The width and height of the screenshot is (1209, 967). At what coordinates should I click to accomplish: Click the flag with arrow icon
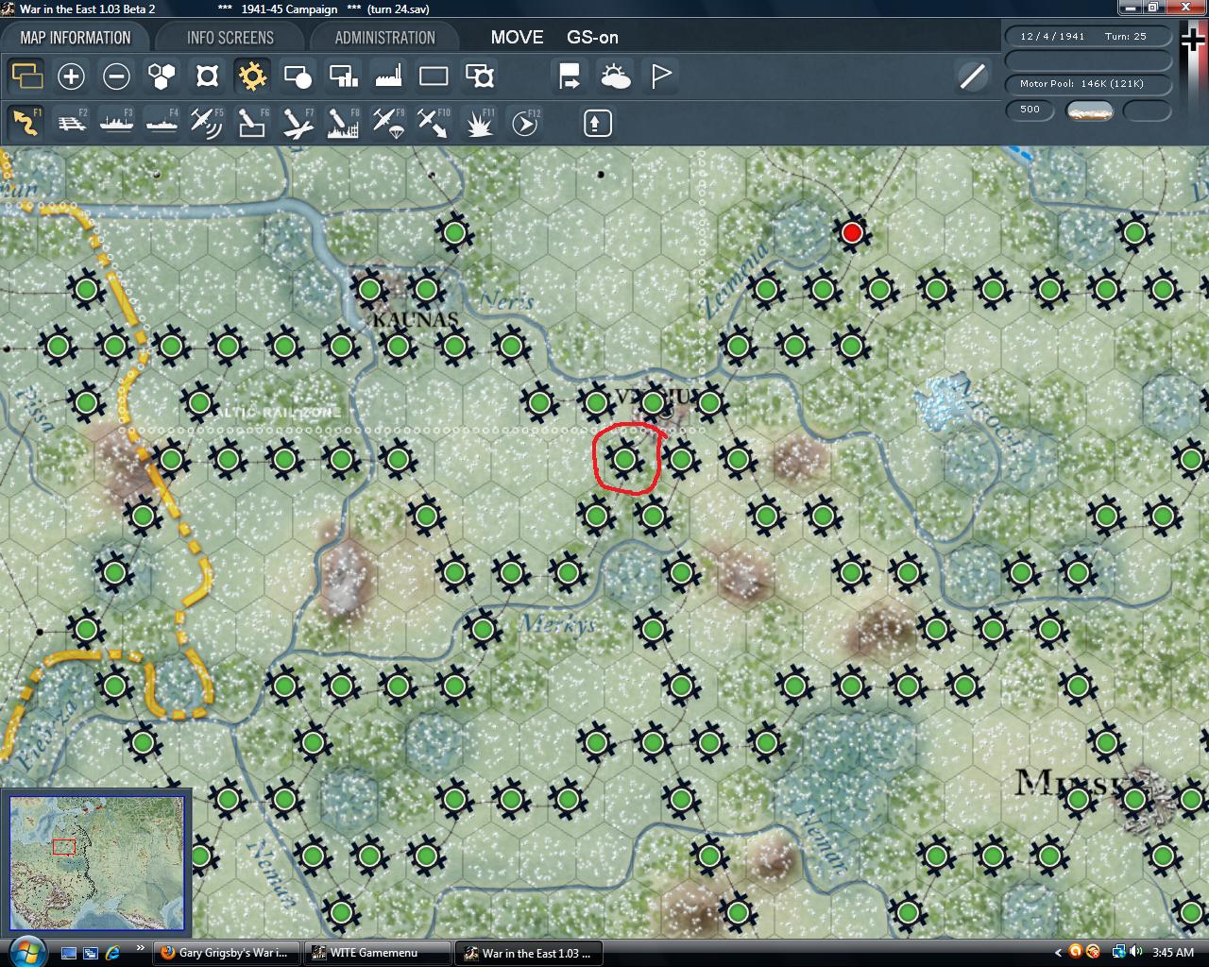point(570,76)
